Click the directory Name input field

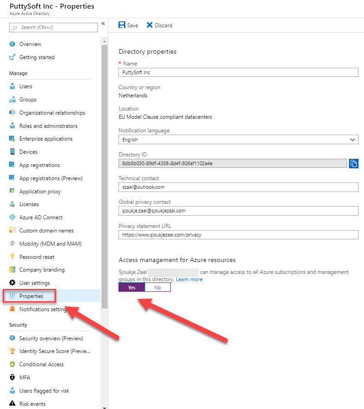pyautogui.click(x=238, y=72)
